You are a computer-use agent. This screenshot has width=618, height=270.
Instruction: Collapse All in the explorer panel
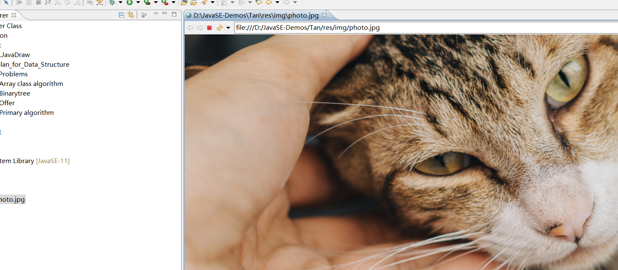point(121,15)
